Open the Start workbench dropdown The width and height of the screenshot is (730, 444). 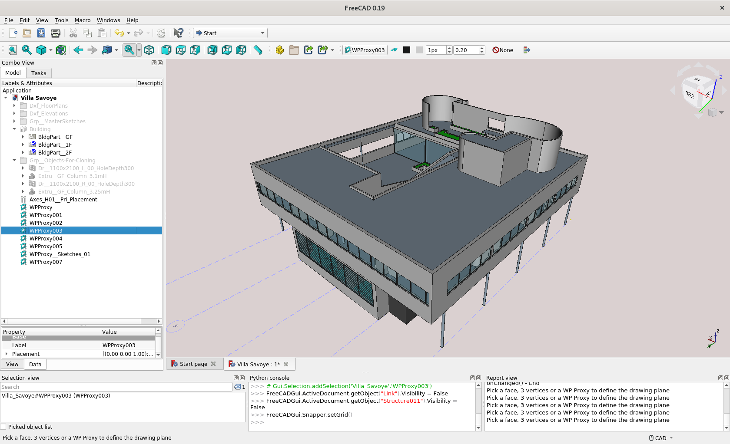230,33
